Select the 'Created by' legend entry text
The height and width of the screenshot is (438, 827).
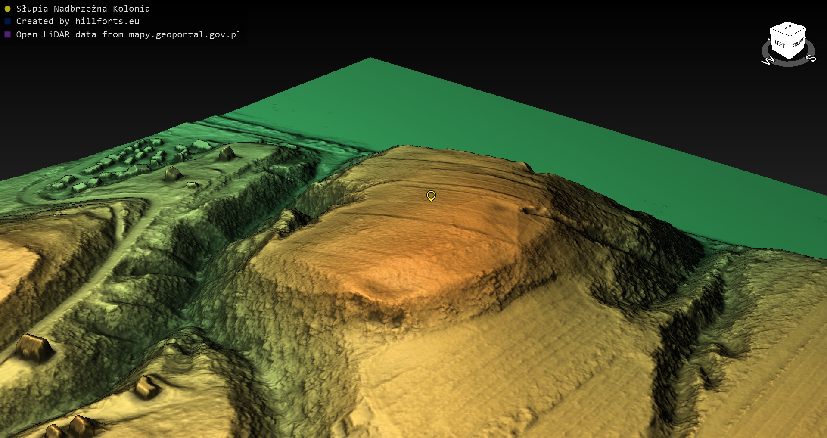[x=43, y=21]
